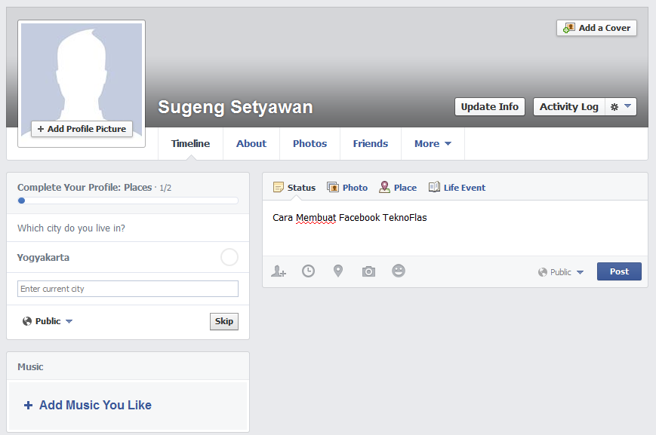Click the Update Info button

pos(489,107)
